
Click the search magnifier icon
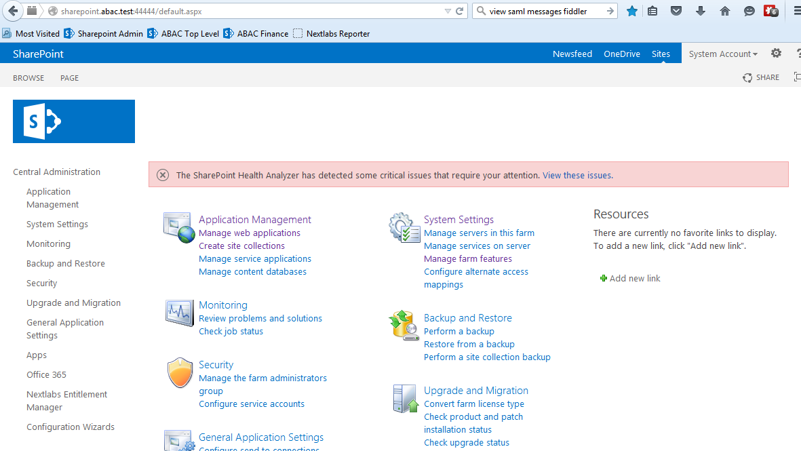tap(481, 11)
